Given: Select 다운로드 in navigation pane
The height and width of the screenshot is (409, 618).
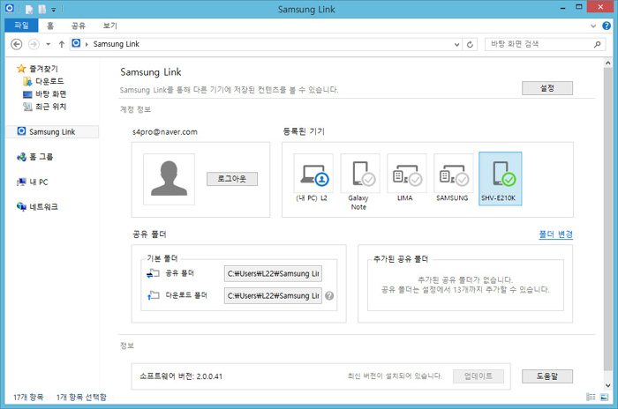Looking at the screenshot, I should point(43,81).
